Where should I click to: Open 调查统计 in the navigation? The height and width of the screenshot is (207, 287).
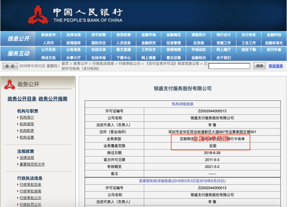[199, 35]
